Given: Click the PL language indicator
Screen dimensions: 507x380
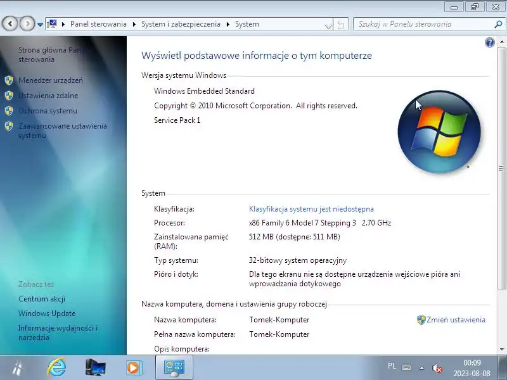Looking at the screenshot, I should click(x=392, y=366).
